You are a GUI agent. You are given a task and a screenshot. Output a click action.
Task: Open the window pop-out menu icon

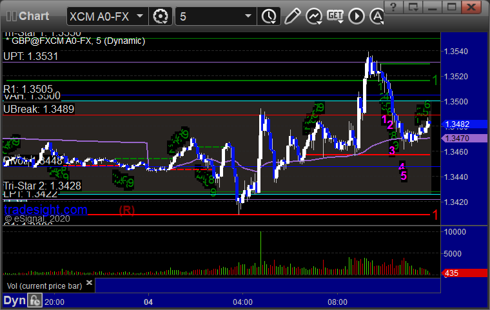click(413, 7)
